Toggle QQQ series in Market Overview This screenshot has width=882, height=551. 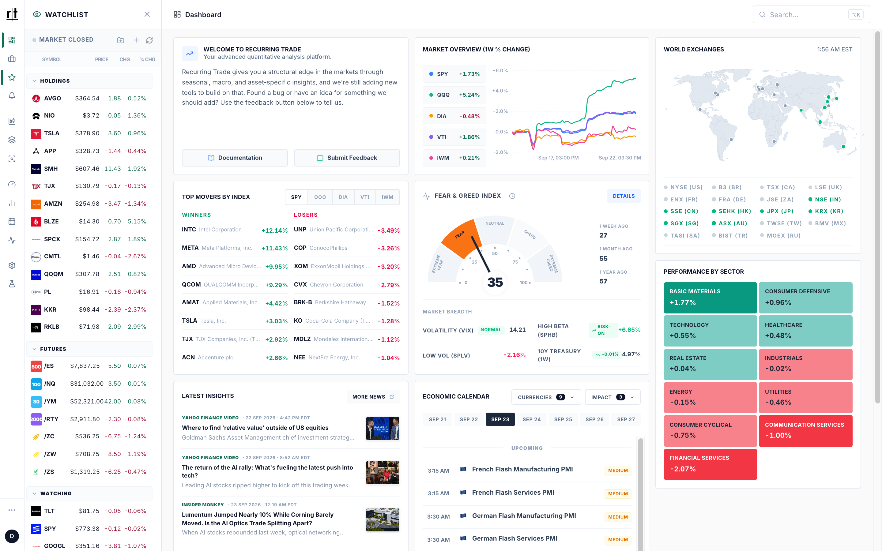click(x=454, y=95)
